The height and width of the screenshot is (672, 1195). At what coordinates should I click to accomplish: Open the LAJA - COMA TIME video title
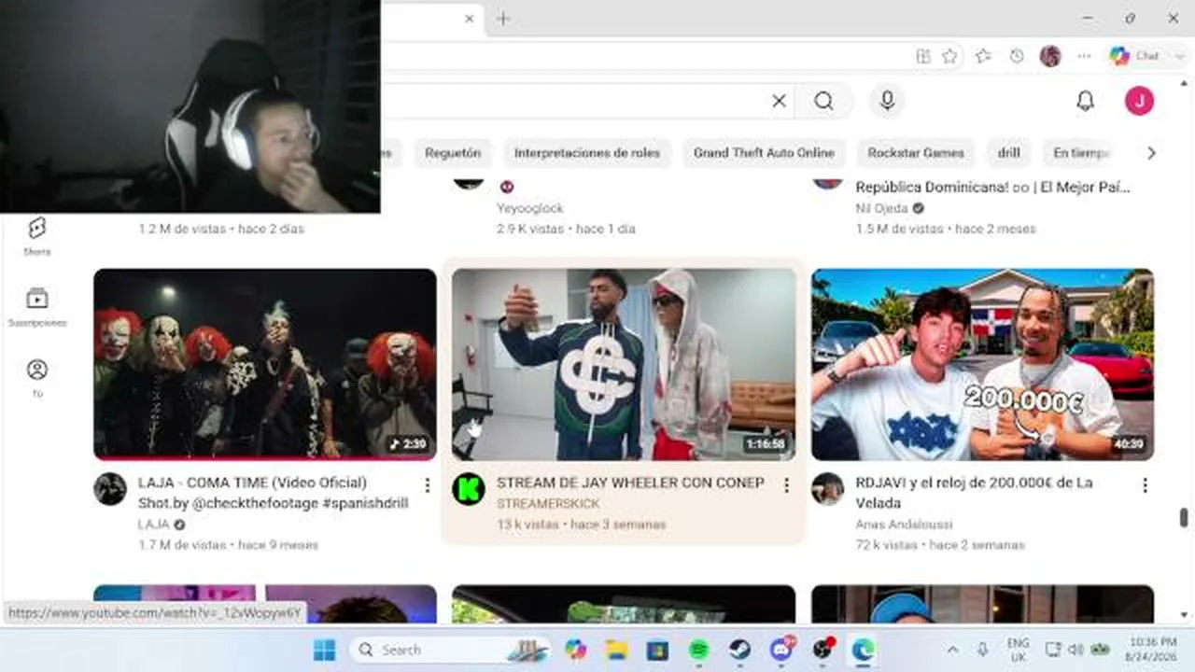pyautogui.click(x=273, y=493)
